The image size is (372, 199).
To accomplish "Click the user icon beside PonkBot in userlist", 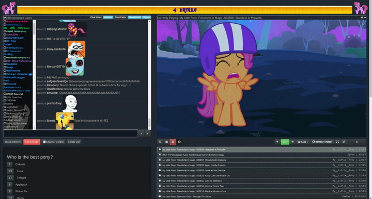I will tap(5, 25).
